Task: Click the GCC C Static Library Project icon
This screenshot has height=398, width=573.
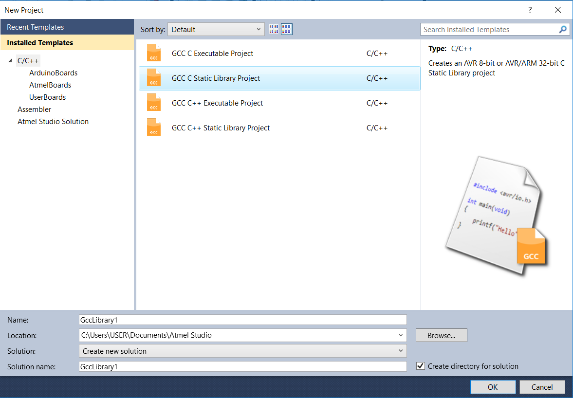Action: [154, 78]
